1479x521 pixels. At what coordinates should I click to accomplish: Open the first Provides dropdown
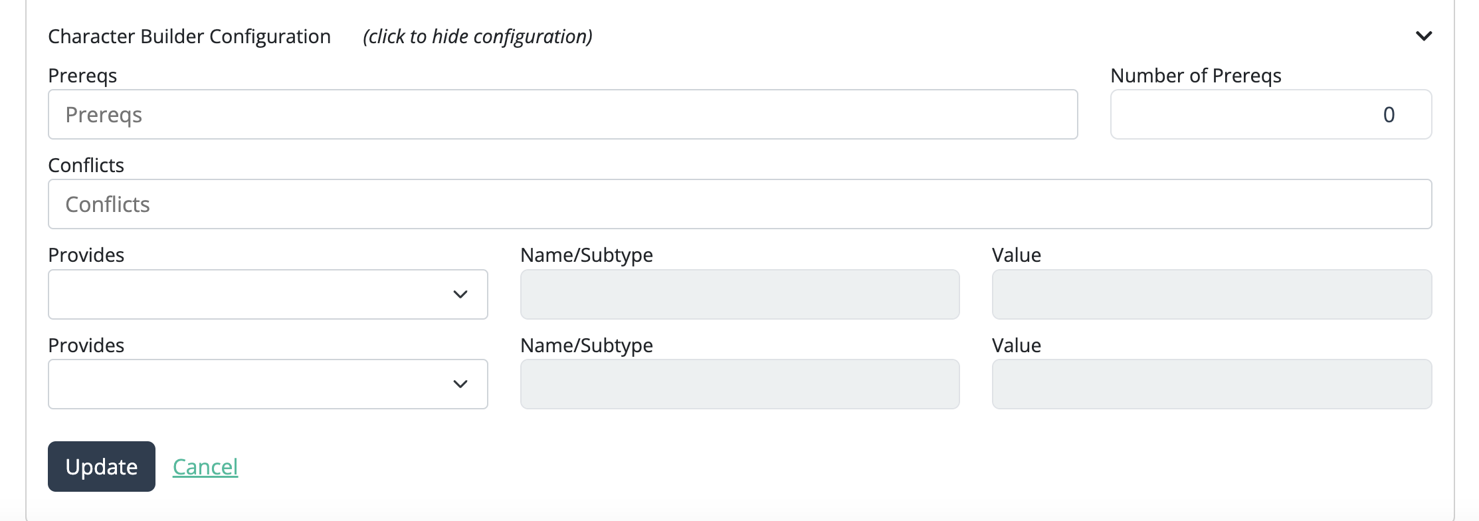click(268, 294)
